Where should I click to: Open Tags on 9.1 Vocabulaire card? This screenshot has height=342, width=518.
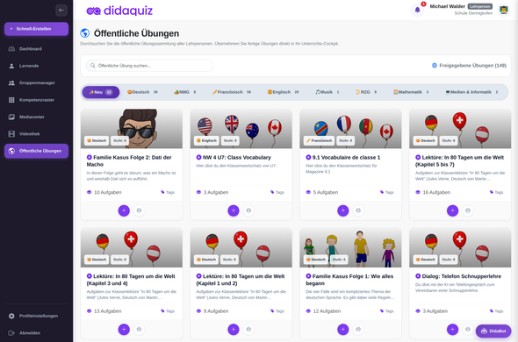pyautogui.click(x=387, y=192)
